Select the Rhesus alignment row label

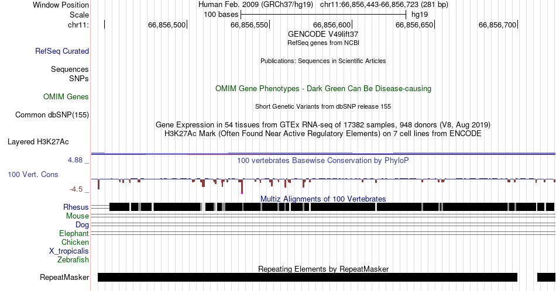coord(76,207)
